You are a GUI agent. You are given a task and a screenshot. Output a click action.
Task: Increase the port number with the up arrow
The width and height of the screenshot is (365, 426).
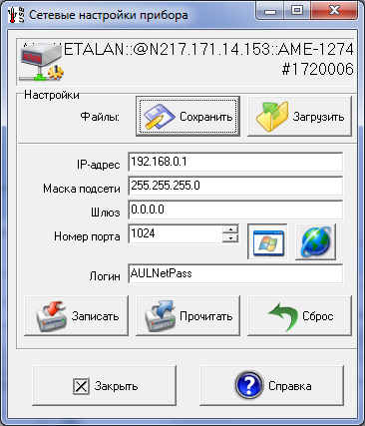(x=230, y=229)
